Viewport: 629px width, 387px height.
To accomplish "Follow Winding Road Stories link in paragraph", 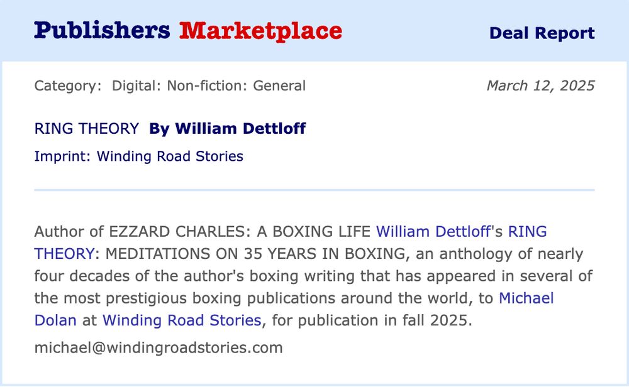I will click(181, 320).
